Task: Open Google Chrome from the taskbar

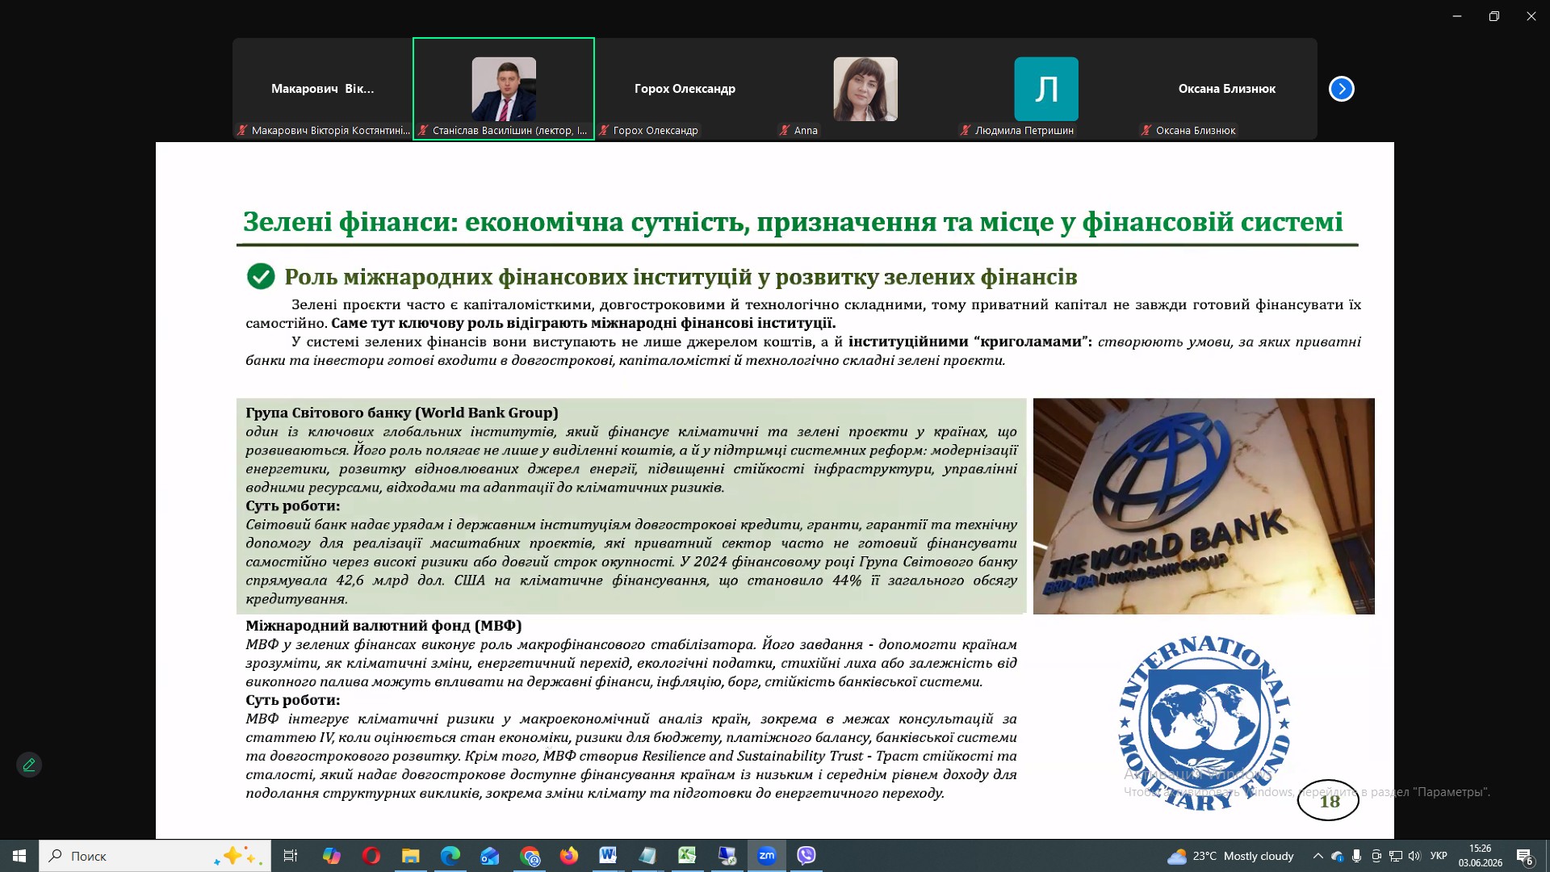Action: click(530, 856)
